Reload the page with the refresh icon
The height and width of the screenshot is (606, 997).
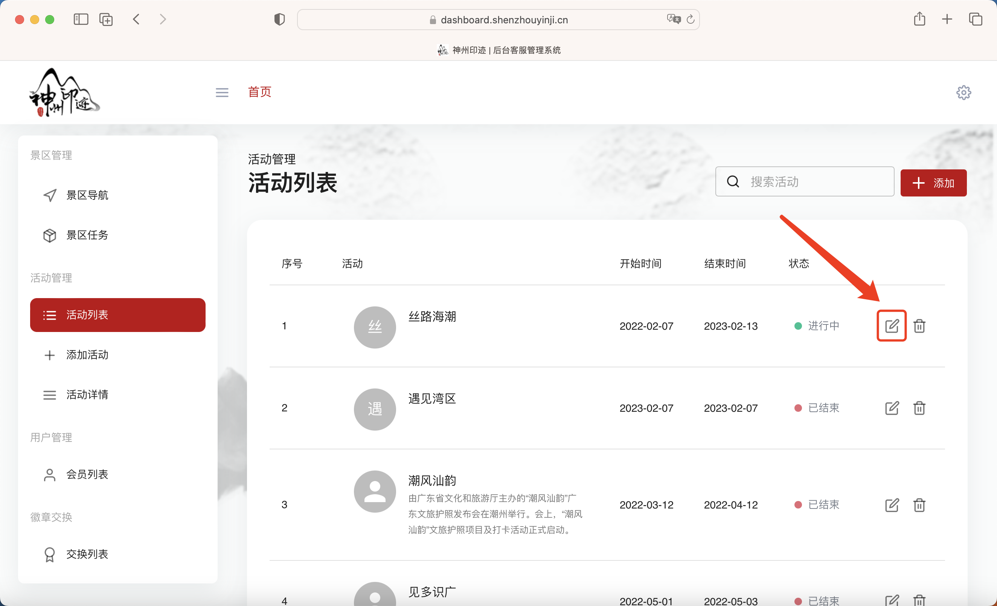(691, 19)
